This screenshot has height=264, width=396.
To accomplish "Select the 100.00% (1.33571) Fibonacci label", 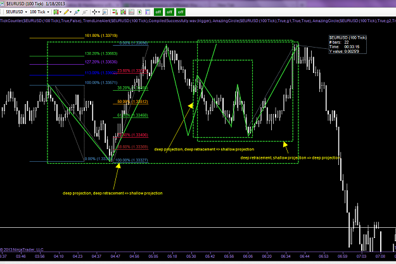I will point(101,82).
